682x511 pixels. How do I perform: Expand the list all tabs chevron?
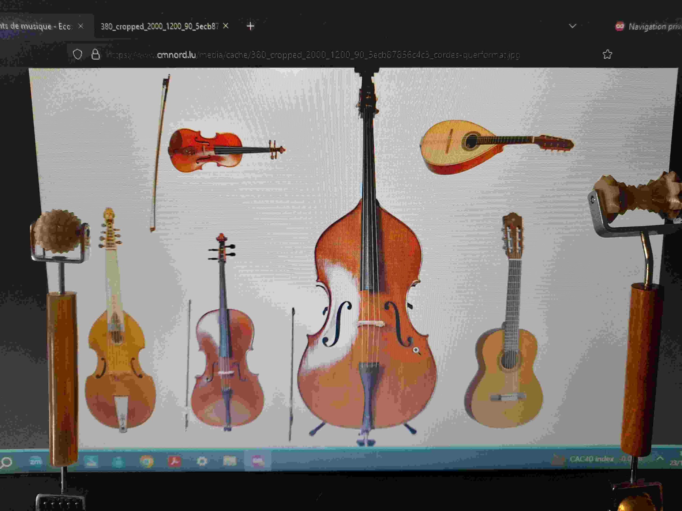point(572,26)
